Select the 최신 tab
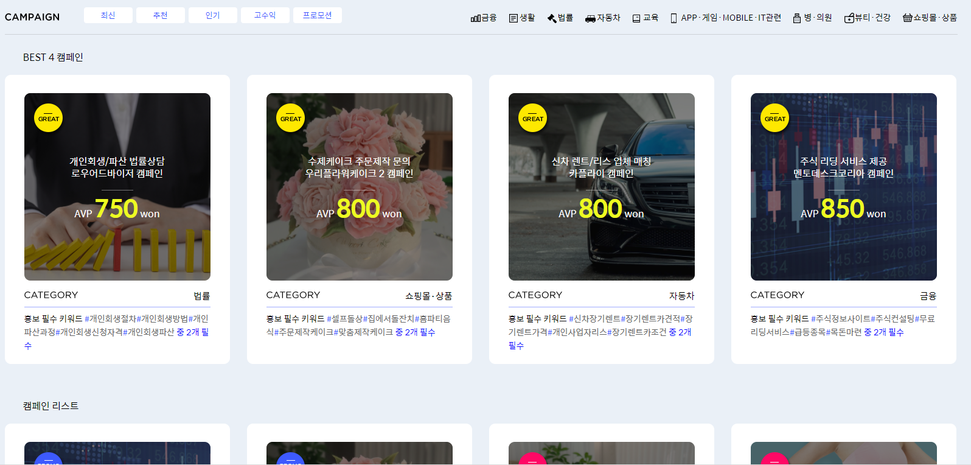 click(x=108, y=15)
